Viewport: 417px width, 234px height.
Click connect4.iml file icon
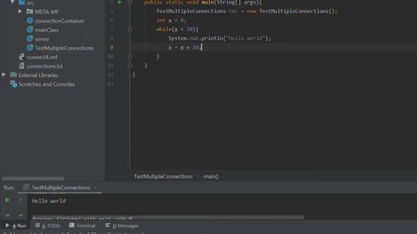point(22,57)
